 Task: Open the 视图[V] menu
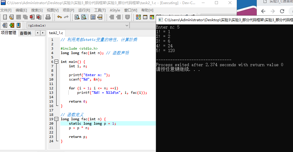click(x=52, y=10)
